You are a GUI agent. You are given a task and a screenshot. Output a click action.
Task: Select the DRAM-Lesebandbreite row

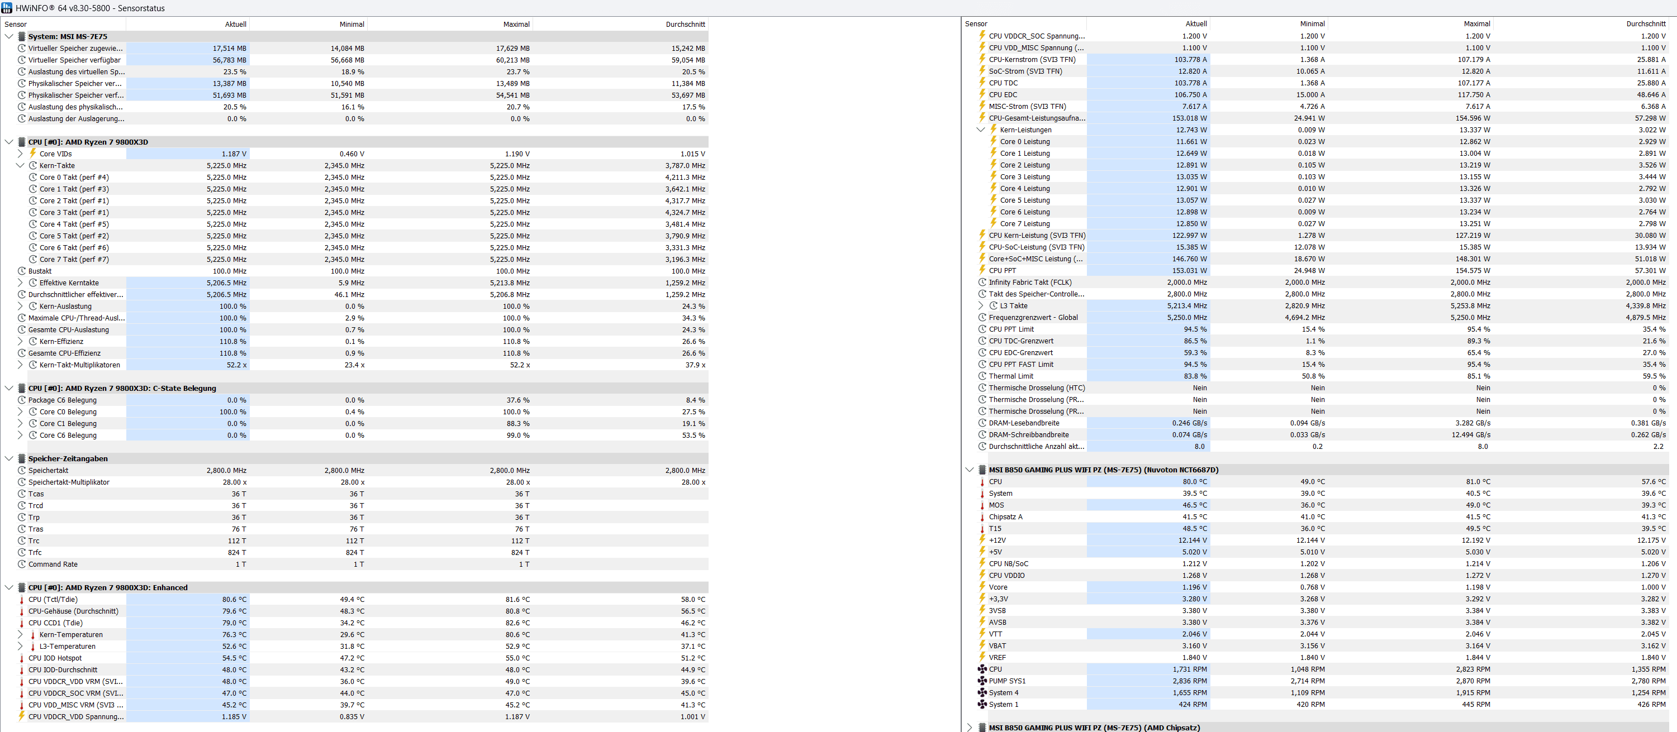point(1023,423)
